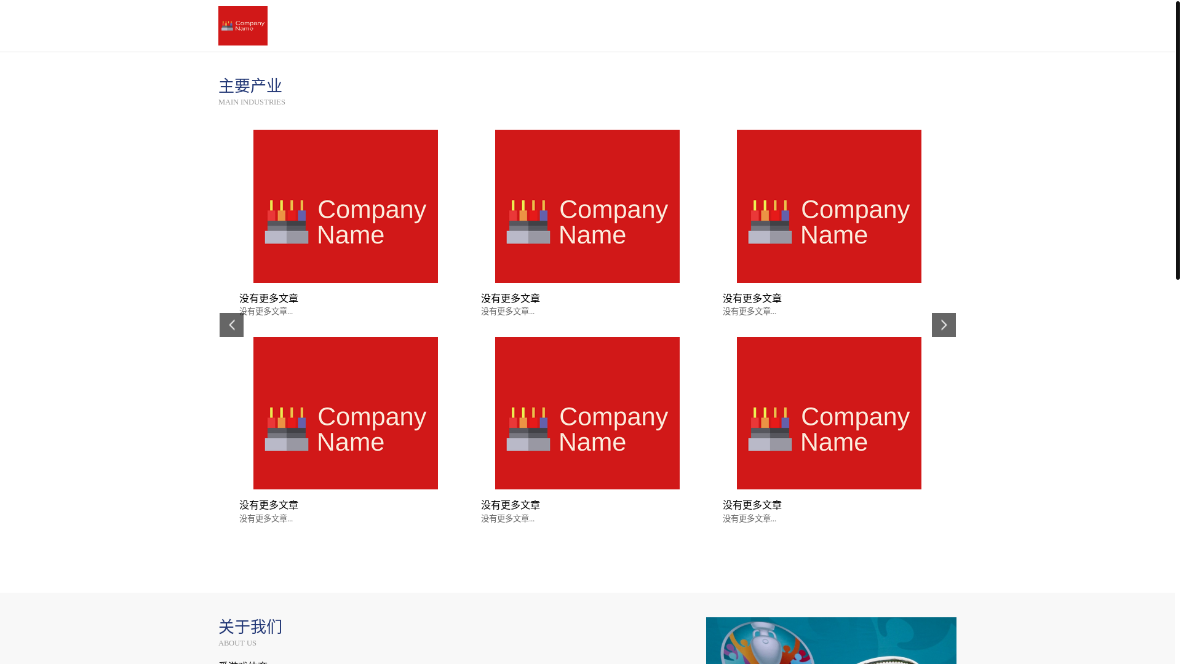This screenshot has width=1181, height=664.
Task: Click bottom-middle card excerpt 没有更多文章...
Action: 507,519
